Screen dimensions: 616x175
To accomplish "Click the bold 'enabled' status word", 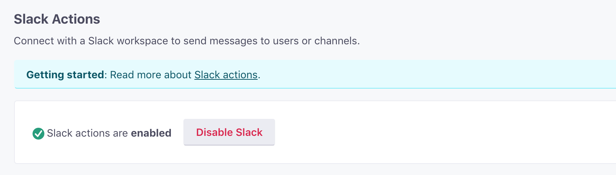I will click(x=151, y=133).
